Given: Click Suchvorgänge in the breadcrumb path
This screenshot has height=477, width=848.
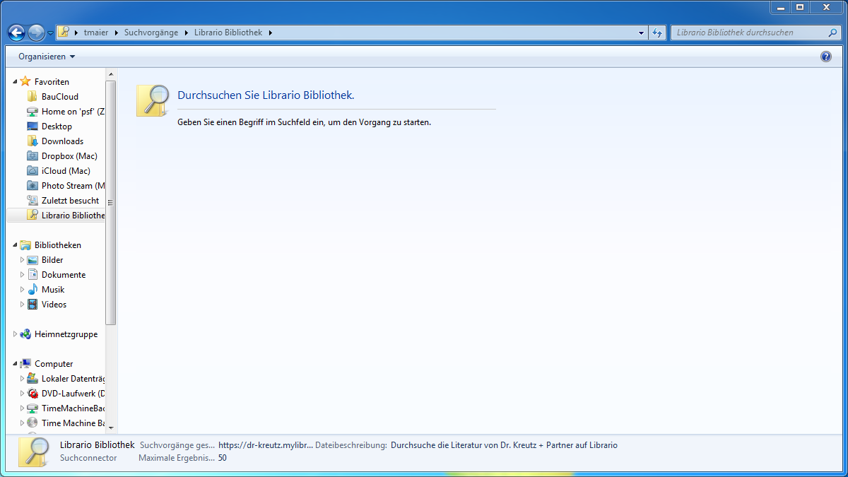Looking at the screenshot, I should coord(151,33).
